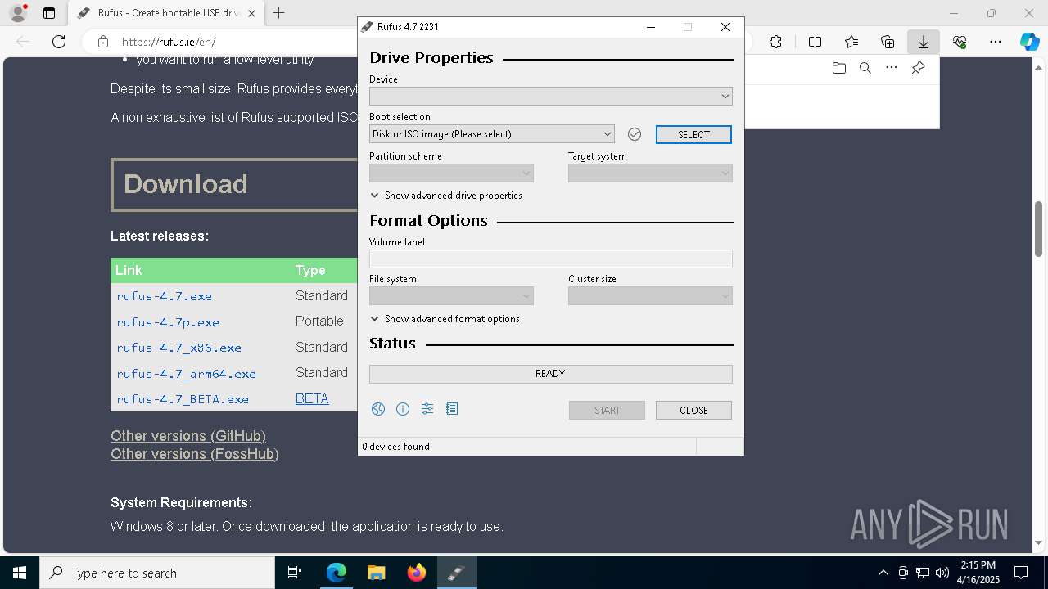Image resolution: width=1048 pixels, height=589 pixels.
Task: Download rufus-4.7.exe link
Action: (x=165, y=296)
